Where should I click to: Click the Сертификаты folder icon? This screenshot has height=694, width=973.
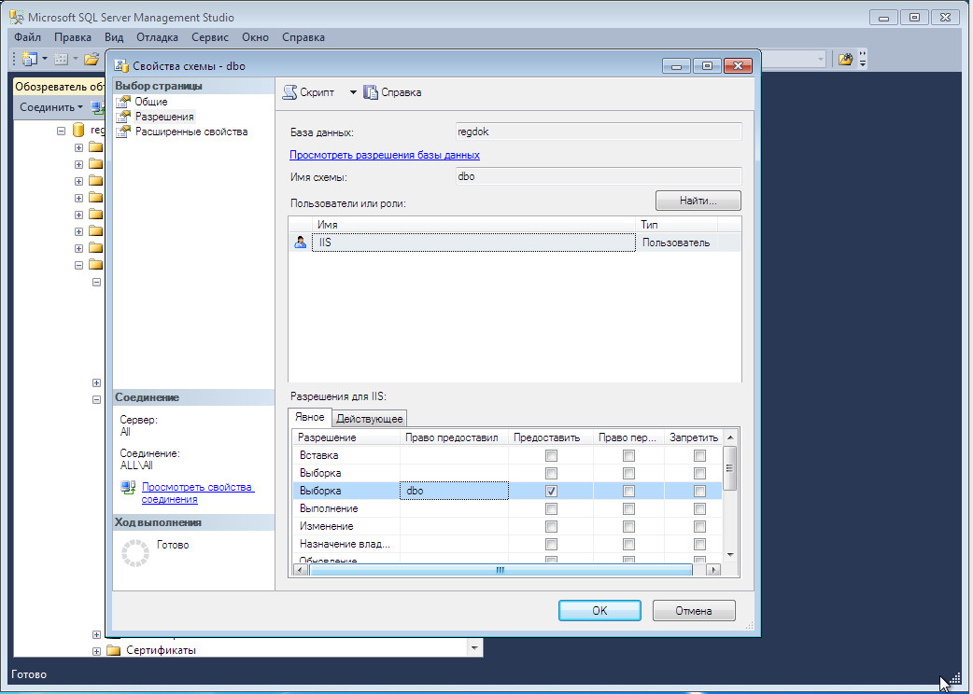[113, 650]
